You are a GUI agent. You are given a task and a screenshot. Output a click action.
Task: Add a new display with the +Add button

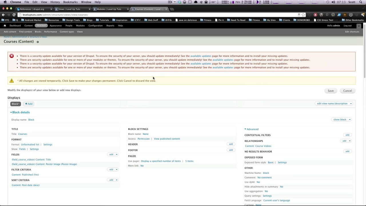29,104
